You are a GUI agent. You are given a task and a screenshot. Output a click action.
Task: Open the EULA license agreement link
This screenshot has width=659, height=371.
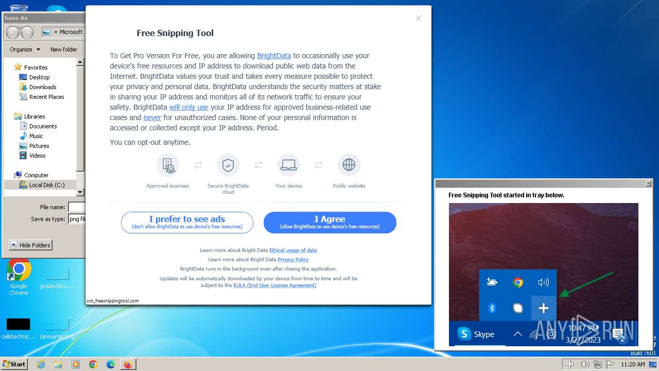click(x=275, y=285)
